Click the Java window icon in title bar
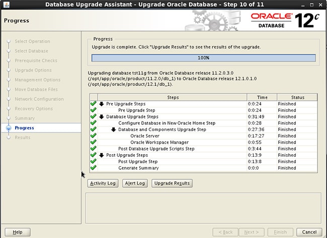 [7, 5]
